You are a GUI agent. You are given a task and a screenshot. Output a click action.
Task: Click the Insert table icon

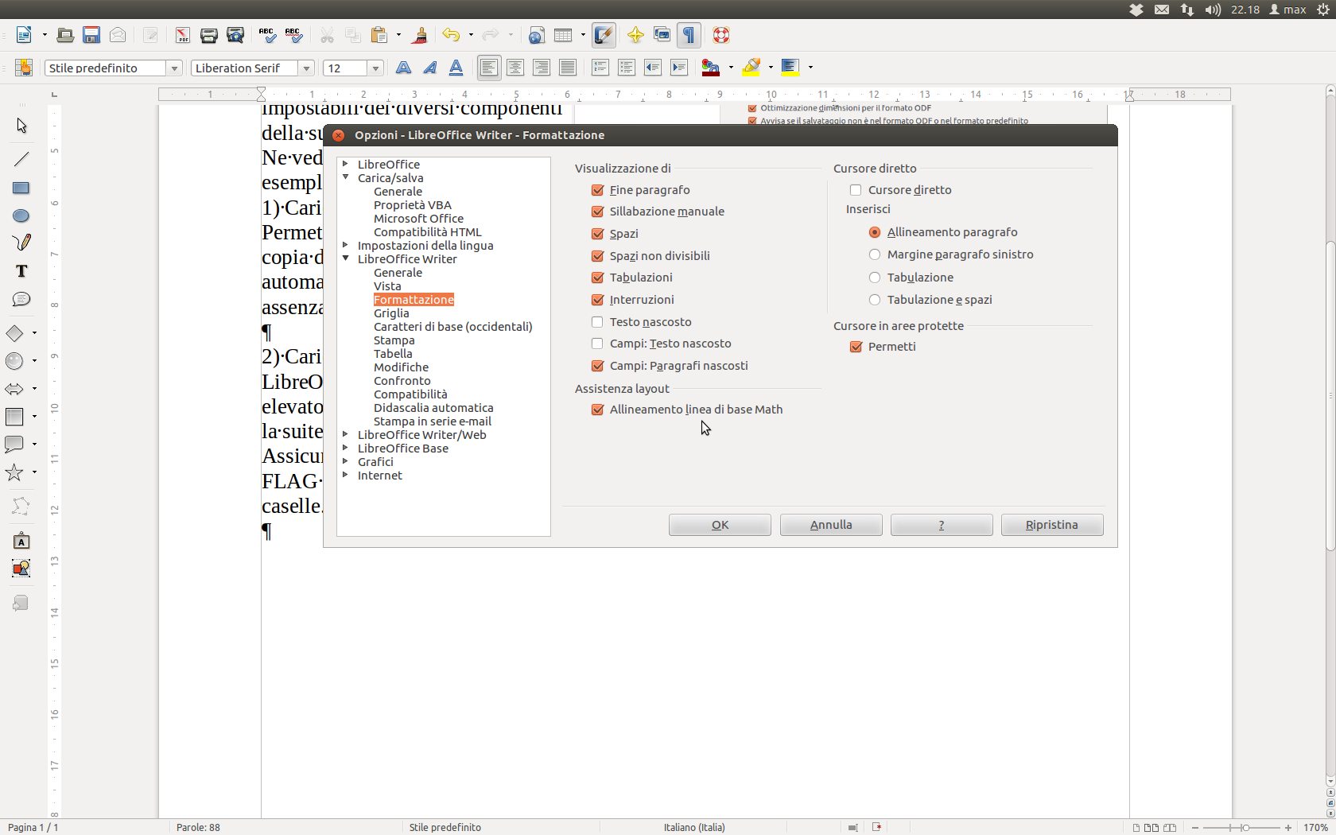pos(563,35)
